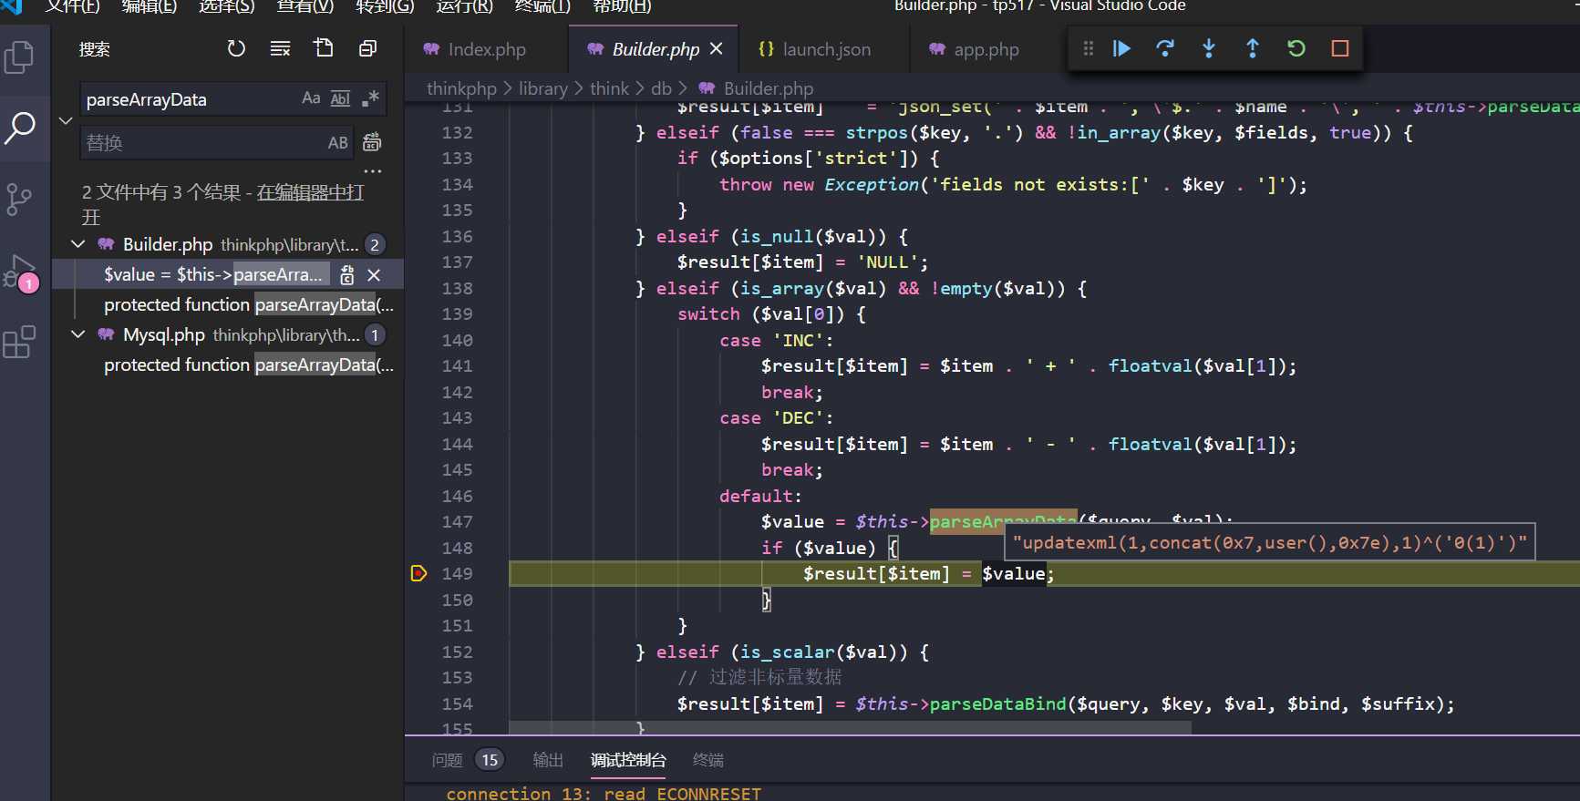
Task: Open the 输出 (Output) panel tab
Action: point(548,760)
